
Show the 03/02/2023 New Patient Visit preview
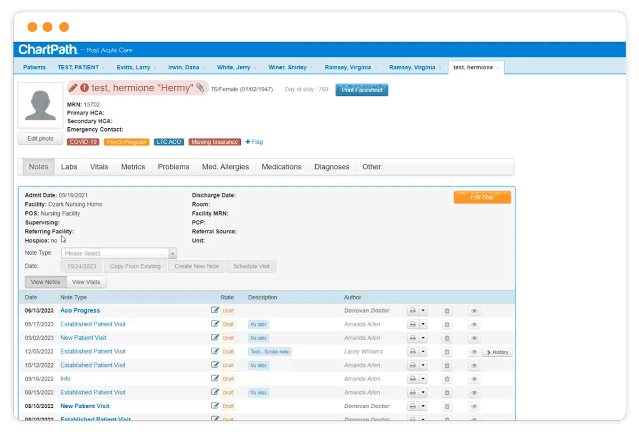(474, 338)
